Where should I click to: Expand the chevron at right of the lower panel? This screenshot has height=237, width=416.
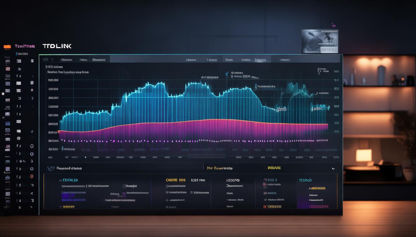tap(333, 169)
